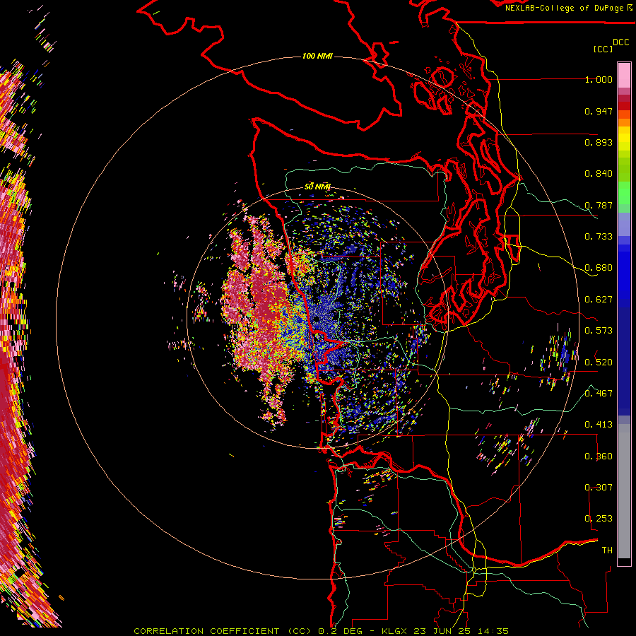Click the 0.680 value on the scale

tap(599, 268)
